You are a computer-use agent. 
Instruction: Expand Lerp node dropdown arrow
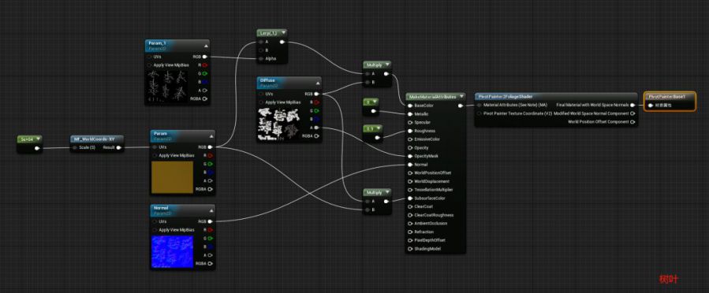click(x=283, y=32)
